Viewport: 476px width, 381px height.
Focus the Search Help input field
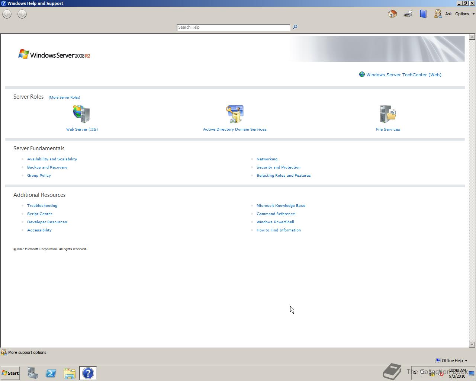point(234,28)
